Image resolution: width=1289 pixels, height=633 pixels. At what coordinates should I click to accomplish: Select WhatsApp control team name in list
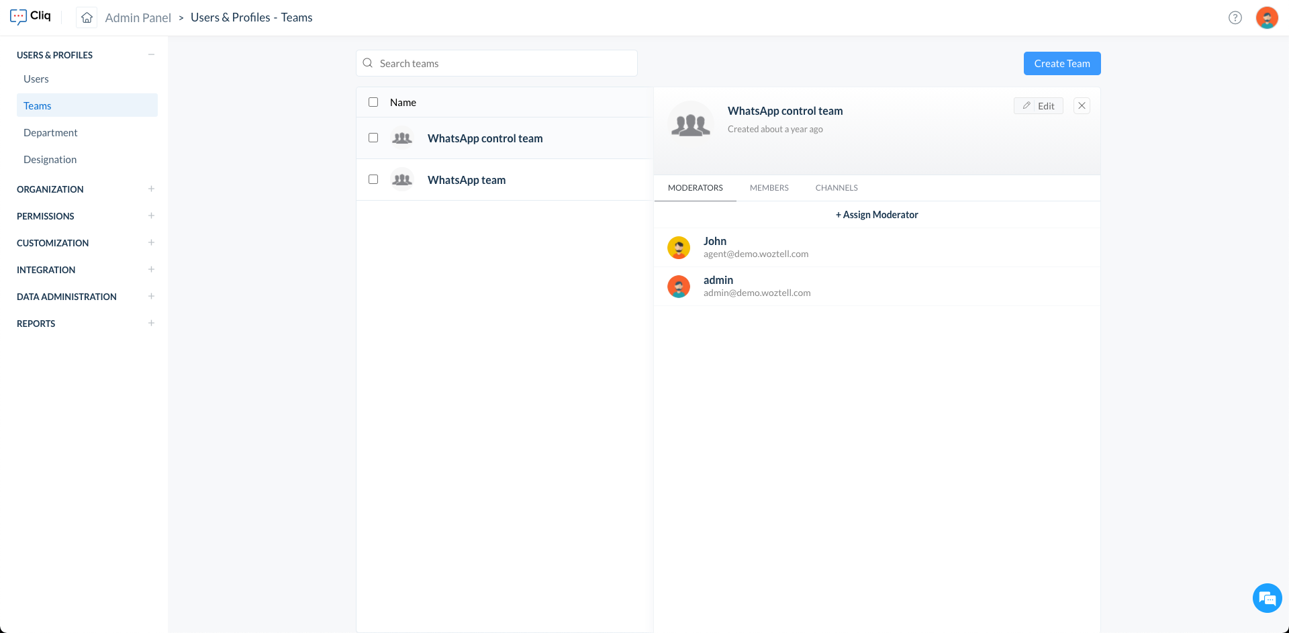coord(485,138)
